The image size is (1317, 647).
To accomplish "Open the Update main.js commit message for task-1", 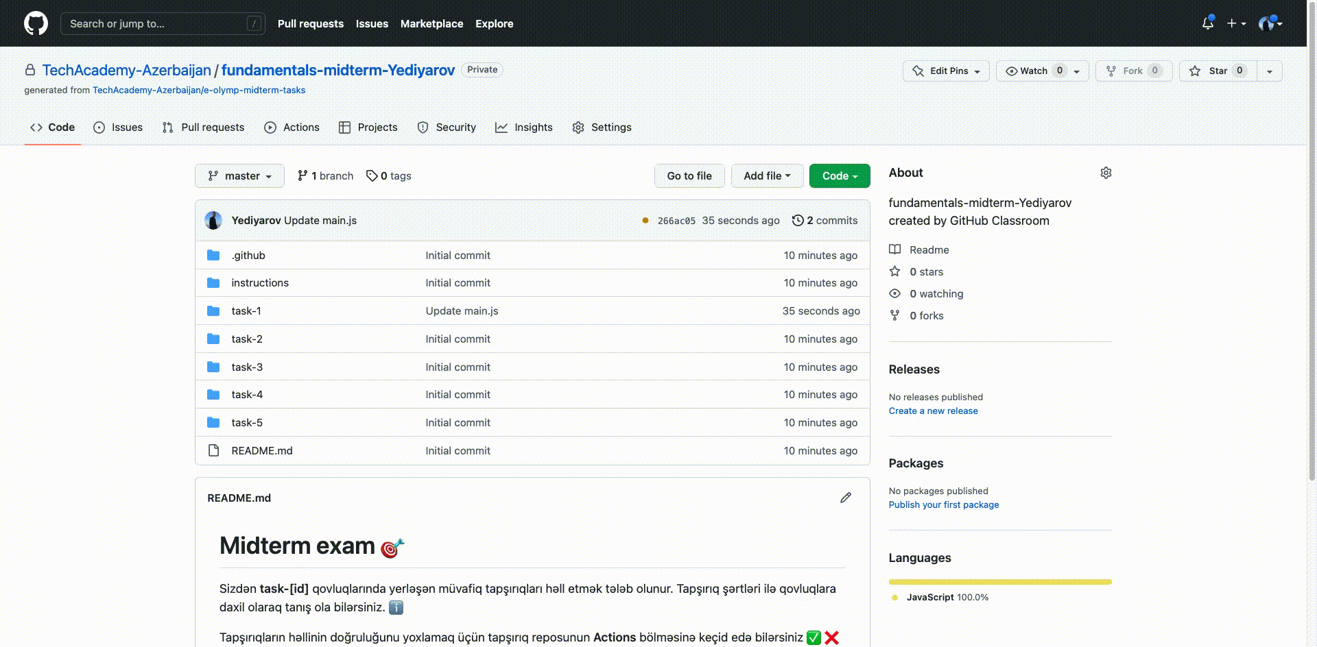I will click(x=462, y=310).
